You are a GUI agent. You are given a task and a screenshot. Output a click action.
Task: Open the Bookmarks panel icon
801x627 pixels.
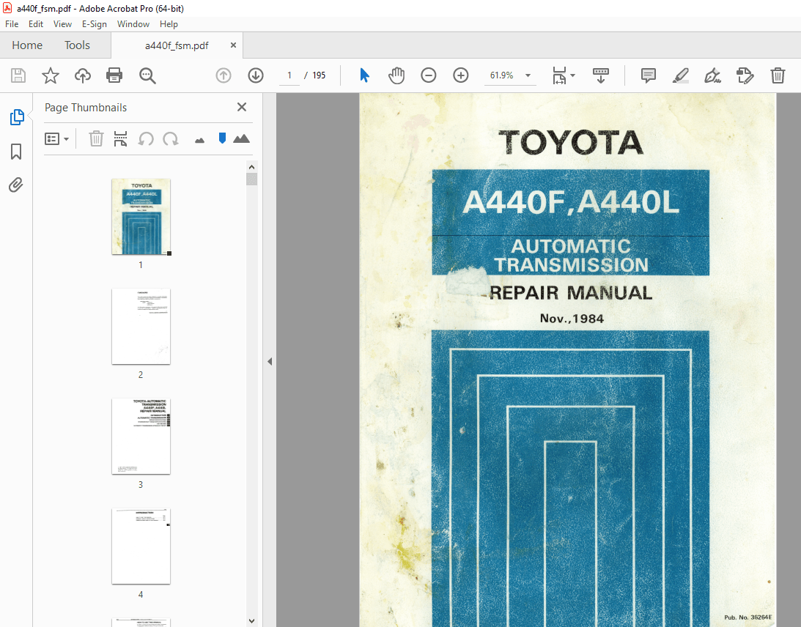pyautogui.click(x=15, y=152)
